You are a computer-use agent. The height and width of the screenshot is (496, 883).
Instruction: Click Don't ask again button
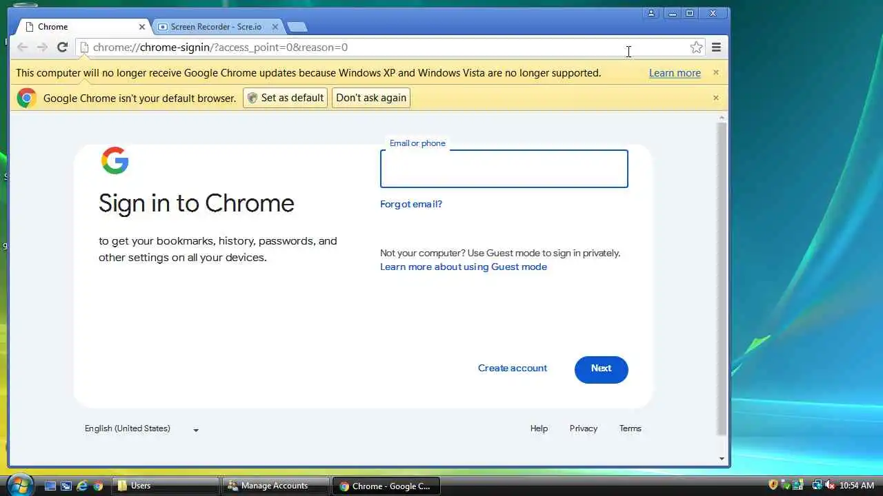coord(370,98)
